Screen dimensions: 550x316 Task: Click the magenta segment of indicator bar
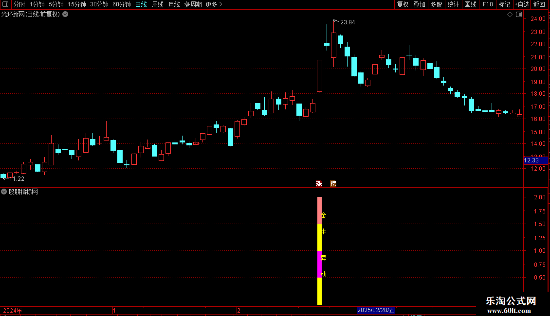(320, 264)
